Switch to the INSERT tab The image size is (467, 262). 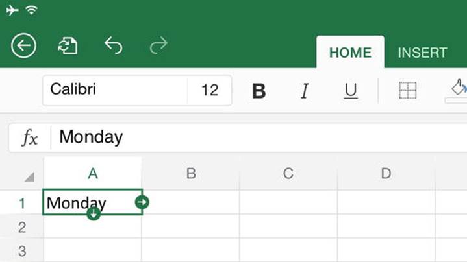point(422,53)
